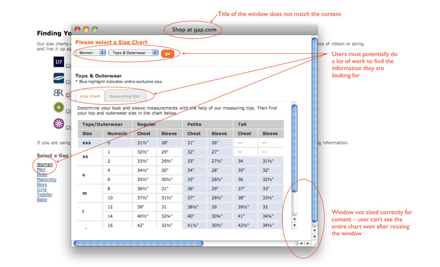Click the window resize grip corner
Image resolution: width=440 pixels, height=267 pixels.
tap(315, 244)
